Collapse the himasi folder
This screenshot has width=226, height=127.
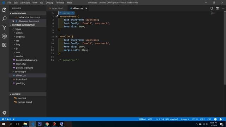pyautogui.click(x=13, y=29)
